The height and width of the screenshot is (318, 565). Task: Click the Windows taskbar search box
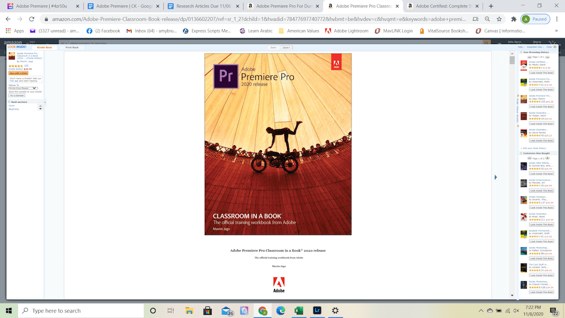click(x=81, y=311)
